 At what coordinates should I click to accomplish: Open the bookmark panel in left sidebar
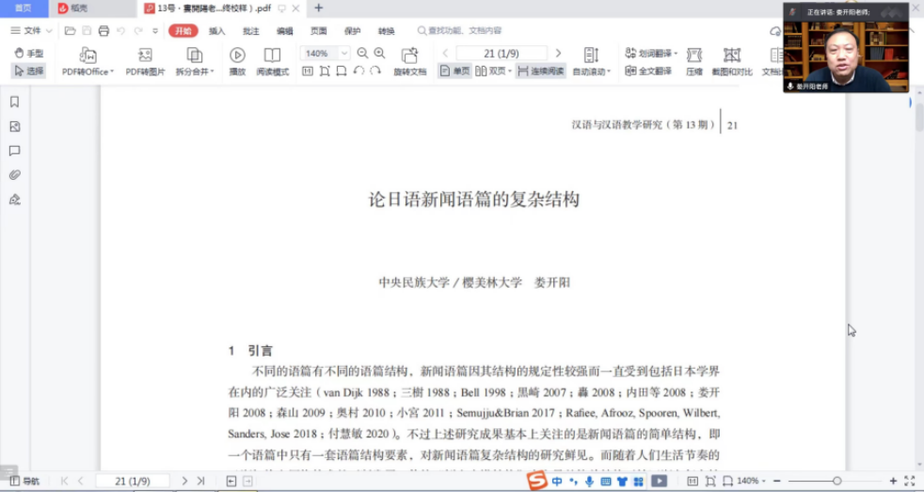[x=14, y=102]
